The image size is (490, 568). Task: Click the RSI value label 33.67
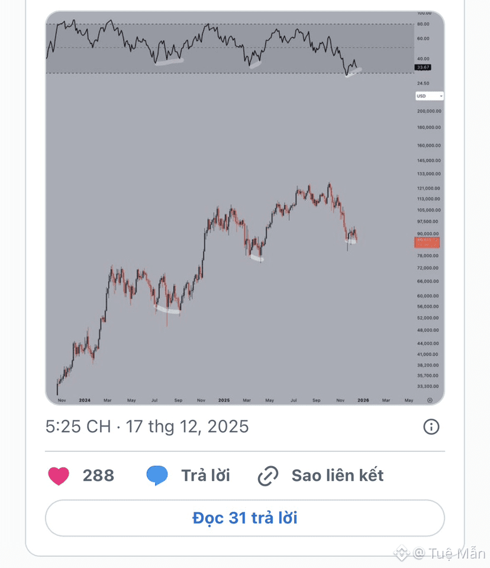click(x=423, y=68)
